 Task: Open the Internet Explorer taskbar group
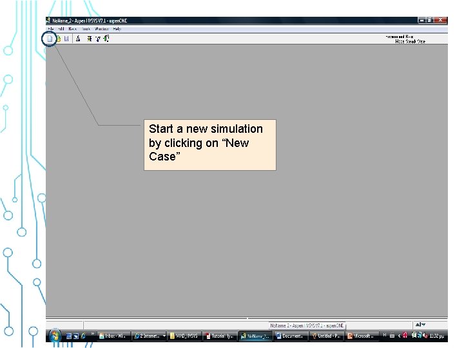coord(149,336)
